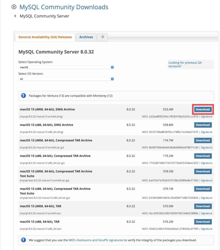Click MySQL Community Server breadcrumb text
Screen dimensions: 220x250
[x=44, y=16]
